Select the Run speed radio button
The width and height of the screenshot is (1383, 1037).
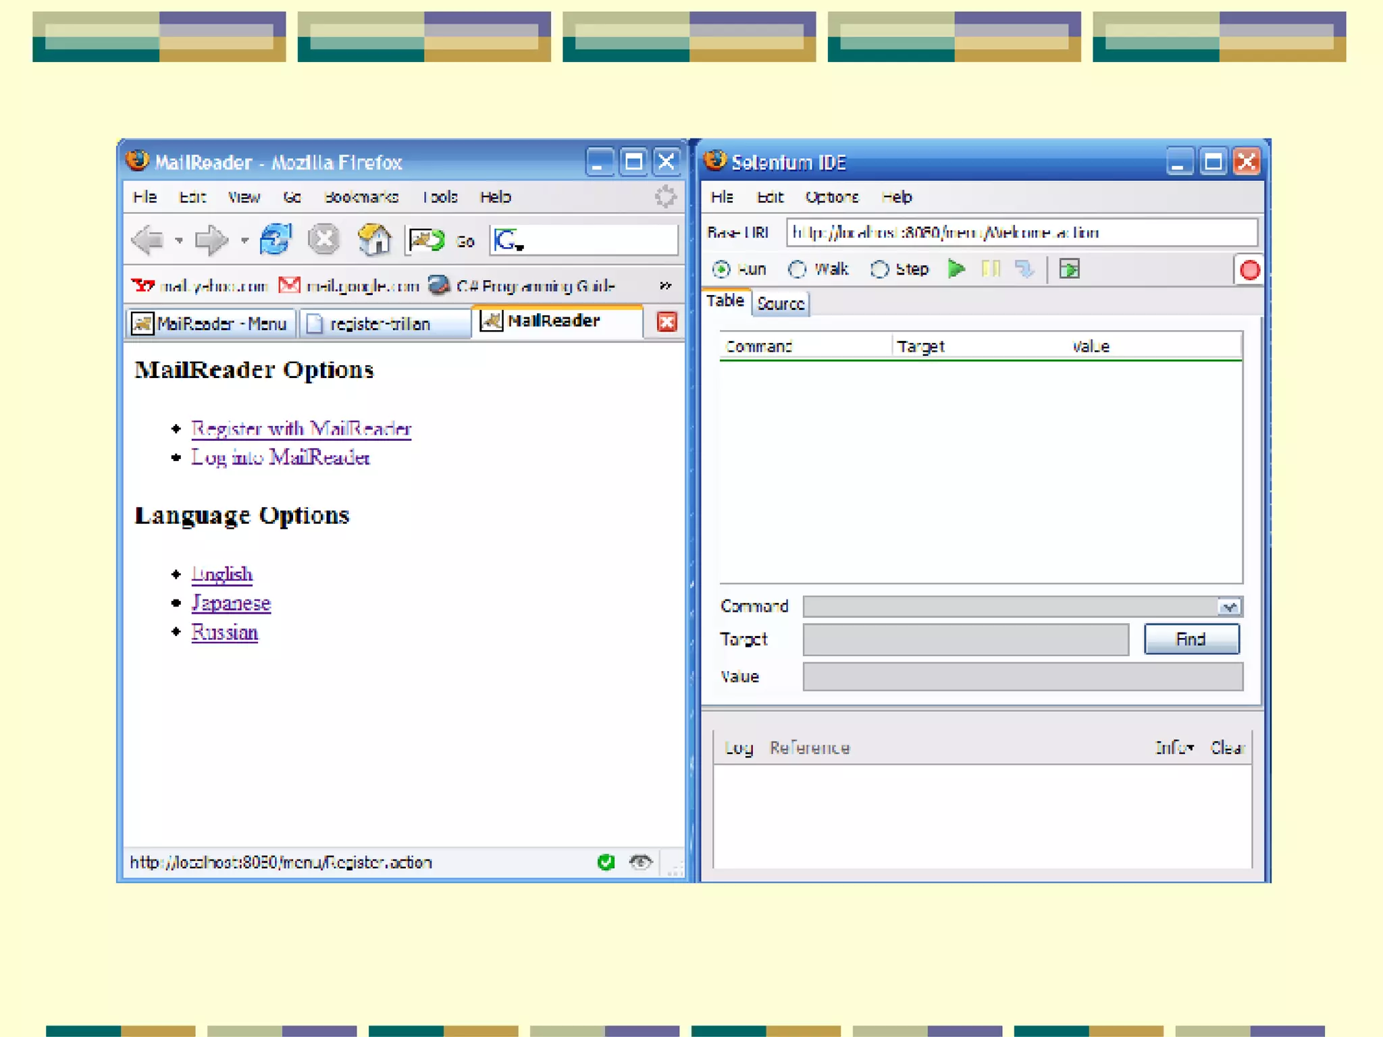(721, 269)
